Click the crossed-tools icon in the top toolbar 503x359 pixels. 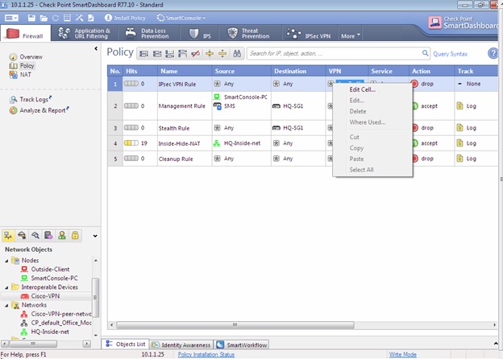[x=79, y=18]
